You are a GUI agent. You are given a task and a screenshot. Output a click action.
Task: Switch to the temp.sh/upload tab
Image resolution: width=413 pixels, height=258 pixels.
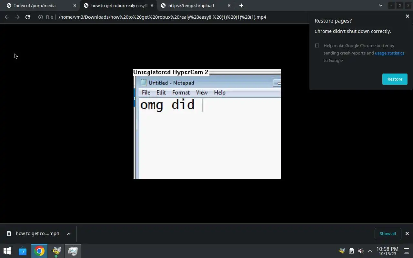tap(195, 5)
